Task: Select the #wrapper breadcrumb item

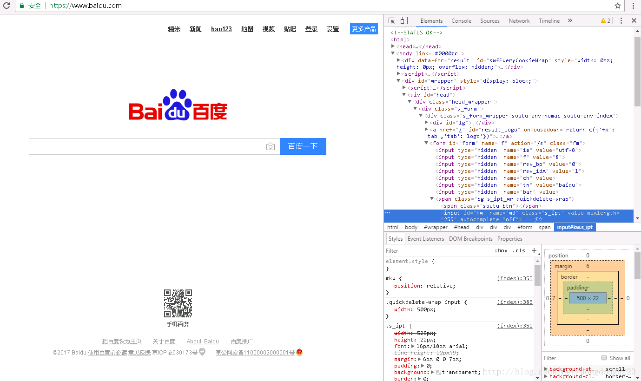Action: coord(436,227)
